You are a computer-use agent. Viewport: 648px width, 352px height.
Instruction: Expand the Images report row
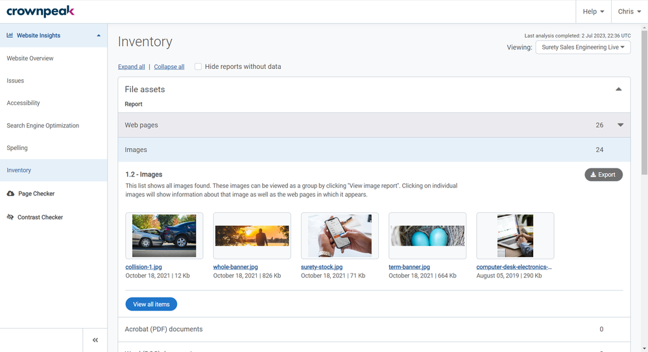click(374, 150)
